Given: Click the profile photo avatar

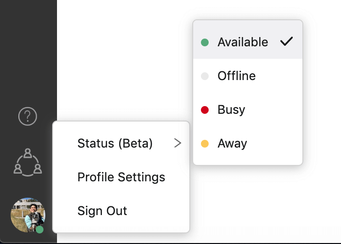Looking at the screenshot, I should (x=28, y=215).
